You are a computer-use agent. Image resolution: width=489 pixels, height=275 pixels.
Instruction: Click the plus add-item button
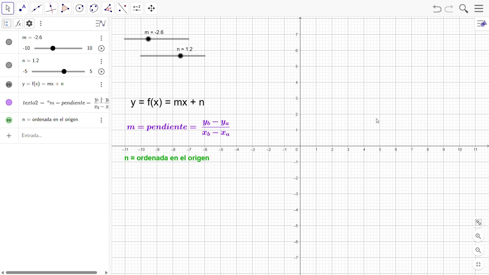(x=9, y=136)
